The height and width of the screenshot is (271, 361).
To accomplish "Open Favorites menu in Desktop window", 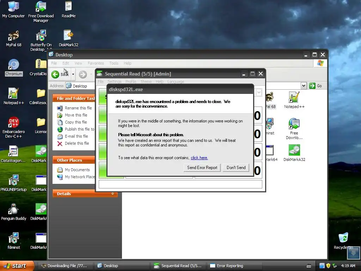I will tap(96, 63).
